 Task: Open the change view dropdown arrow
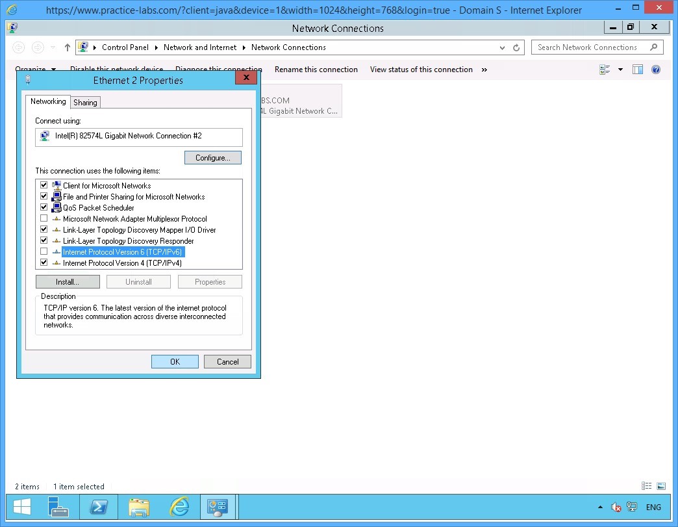(x=620, y=70)
